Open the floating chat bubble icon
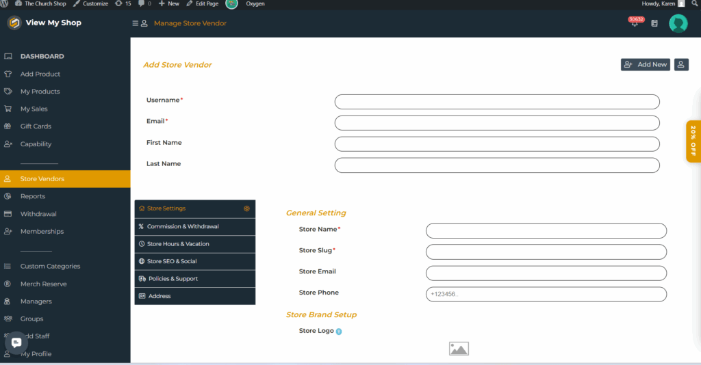701x365 pixels. [x=17, y=342]
